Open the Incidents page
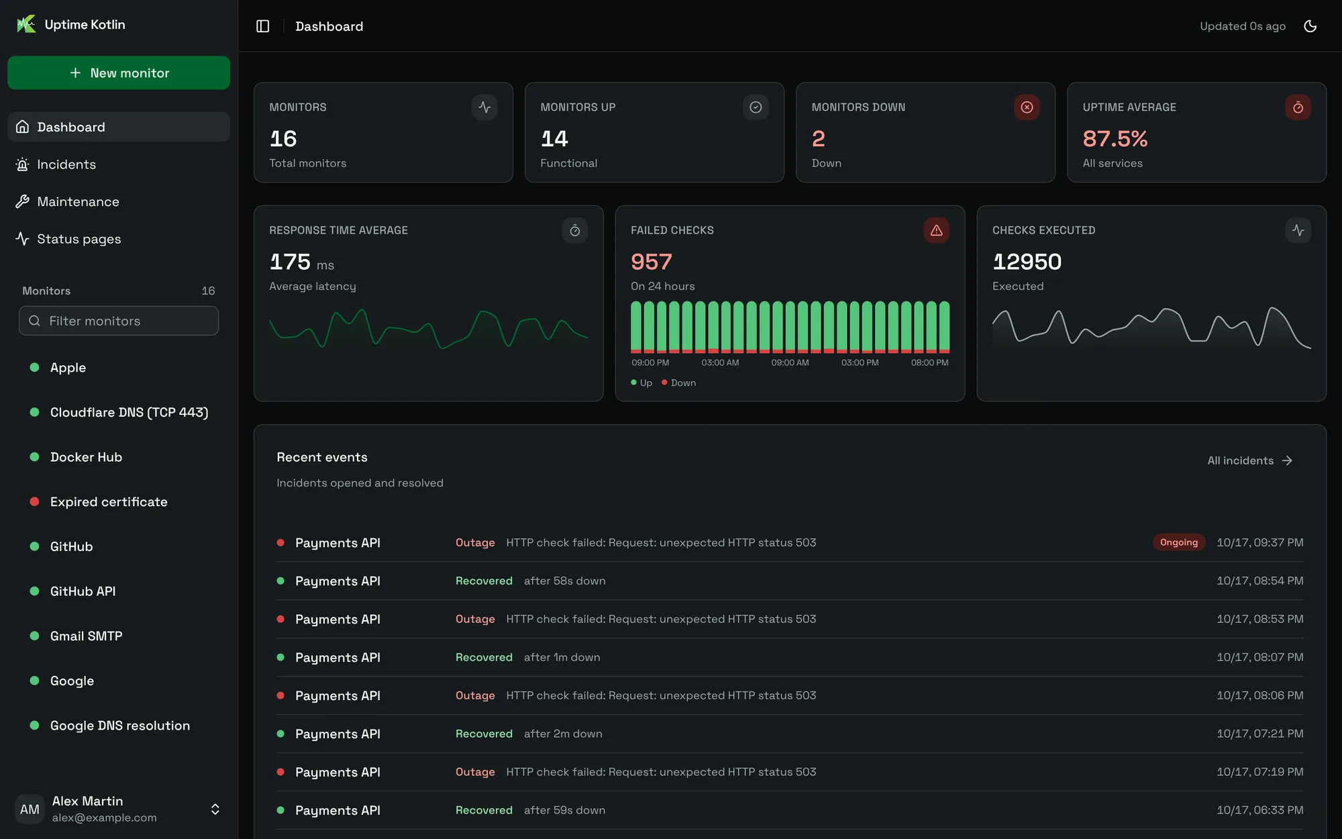This screenshot has height=839, width=1342. click(119, 164)
